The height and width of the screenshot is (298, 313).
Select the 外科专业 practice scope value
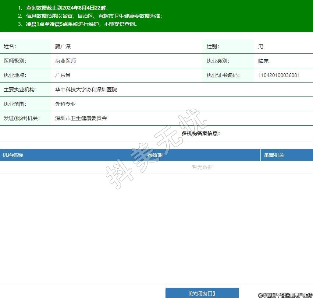pyautogui.click(x=65, y=104)
